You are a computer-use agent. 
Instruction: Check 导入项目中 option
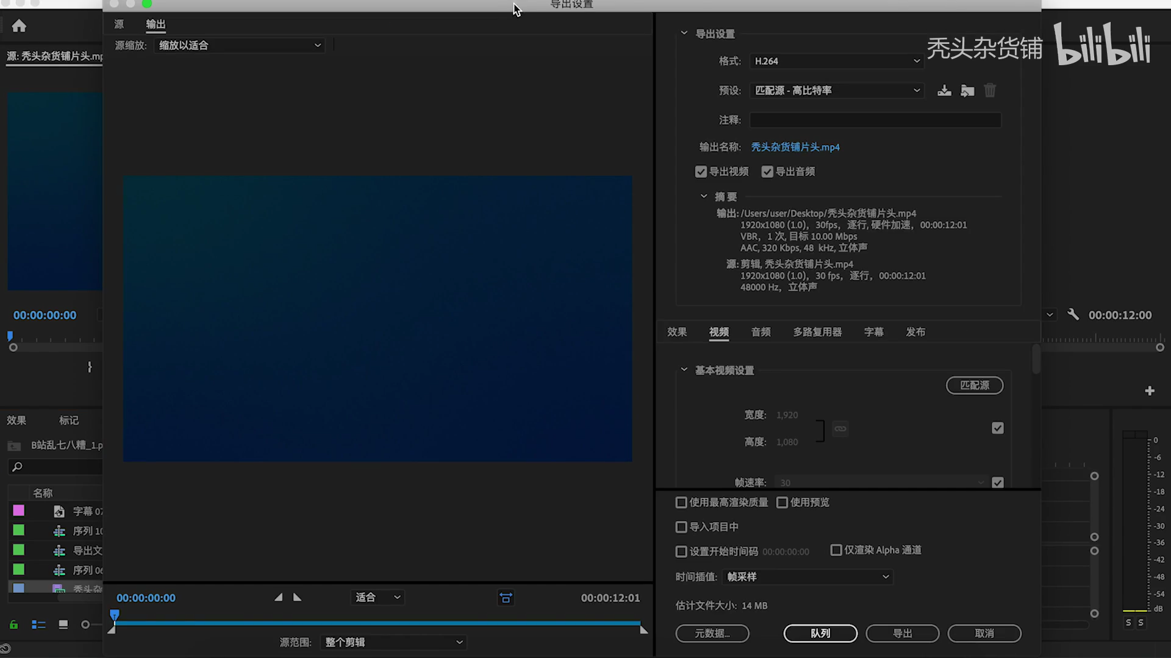point(681,527)
